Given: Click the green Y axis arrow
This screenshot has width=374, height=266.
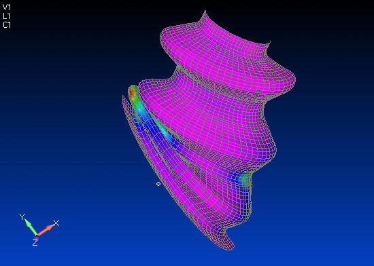Looking at the screenshot, I should (31, 227).
